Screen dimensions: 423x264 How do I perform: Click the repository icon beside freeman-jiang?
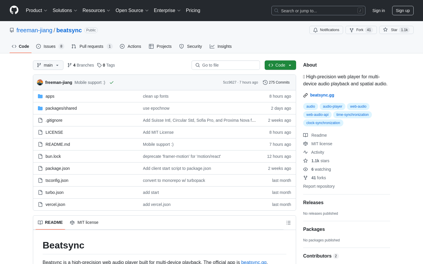12,30
